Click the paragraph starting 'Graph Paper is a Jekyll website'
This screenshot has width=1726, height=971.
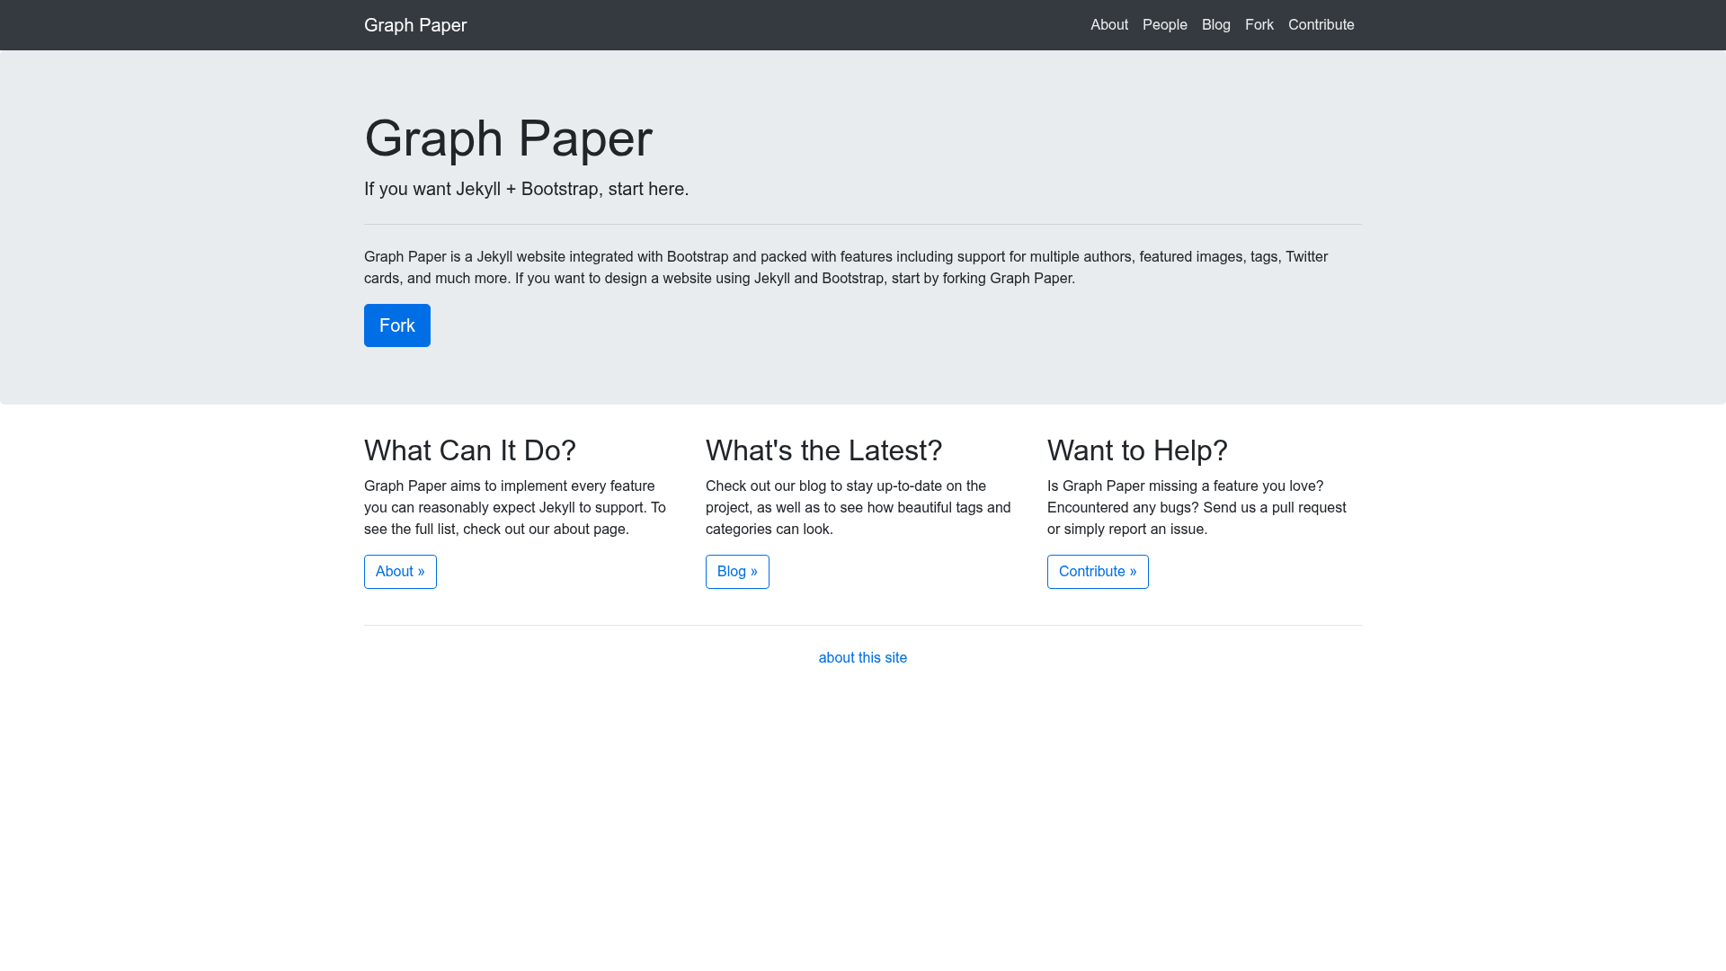846,268
